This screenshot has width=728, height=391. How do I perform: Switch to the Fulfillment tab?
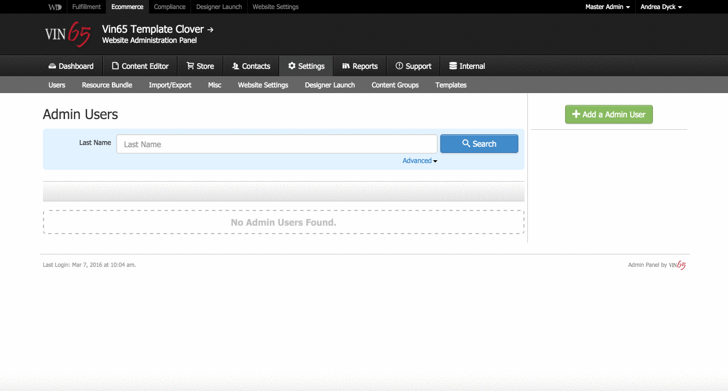[x=86, y=7]
